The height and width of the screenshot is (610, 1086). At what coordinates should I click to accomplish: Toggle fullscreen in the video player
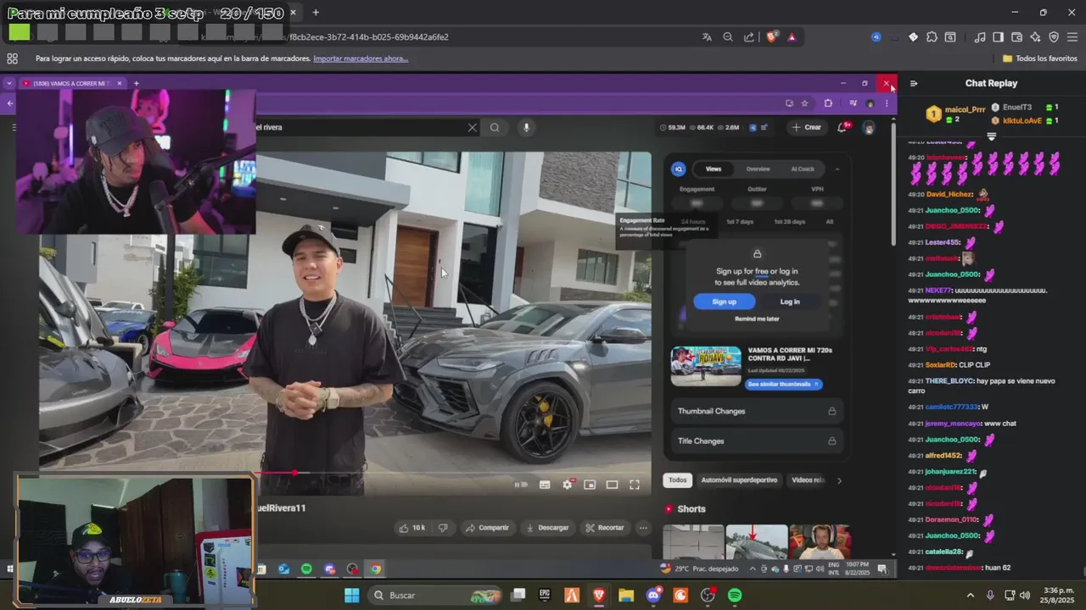point(634,485)
